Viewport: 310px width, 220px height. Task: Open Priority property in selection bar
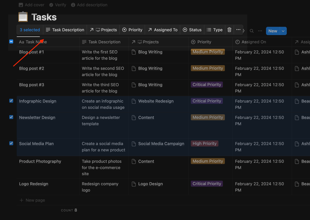tap(132, 30)
